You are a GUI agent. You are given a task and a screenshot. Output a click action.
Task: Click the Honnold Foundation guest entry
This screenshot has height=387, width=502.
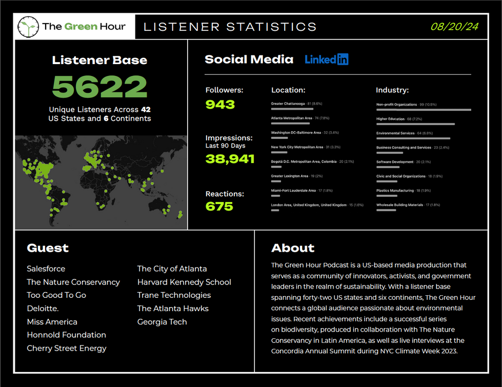[x=67, y=335]
